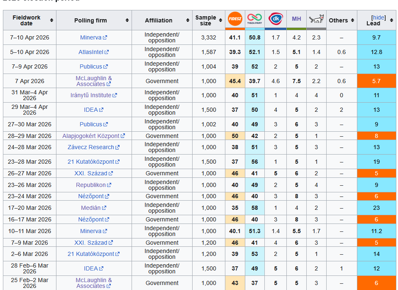Open 21 Kutatóközpont link for 23–28 Mar 2026
Image resolution: width=398 pixels, height=290 pixels.
(x=93, y=162)
